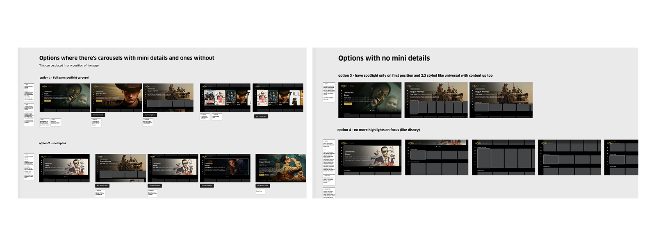This screenshot has width=656, height=246.
Task: Select subtitle 'This can be placed in any position'
Action: click(x=62, y=66)
